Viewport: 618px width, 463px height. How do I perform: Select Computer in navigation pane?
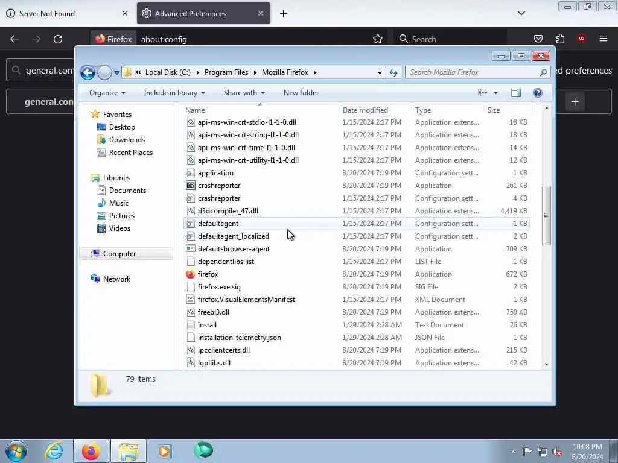(x=119, y=254)
